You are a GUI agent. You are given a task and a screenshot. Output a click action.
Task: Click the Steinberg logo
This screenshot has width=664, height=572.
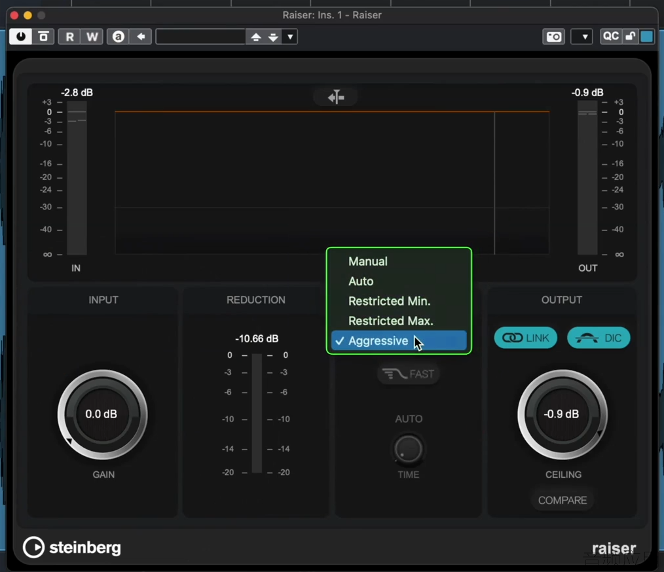(x=72, y=548)
